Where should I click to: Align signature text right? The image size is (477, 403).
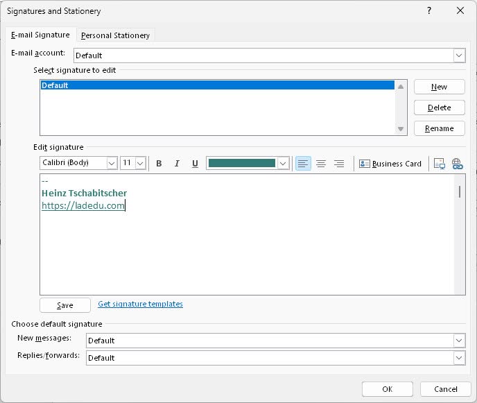(x=339, y=164)
